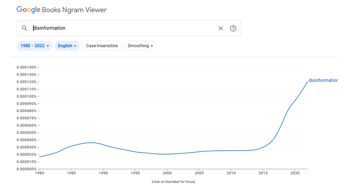350x196 pixels.
Task: Click the 0.000060% y-axis label
Action: pyautogui.click(x=27, y=125)
